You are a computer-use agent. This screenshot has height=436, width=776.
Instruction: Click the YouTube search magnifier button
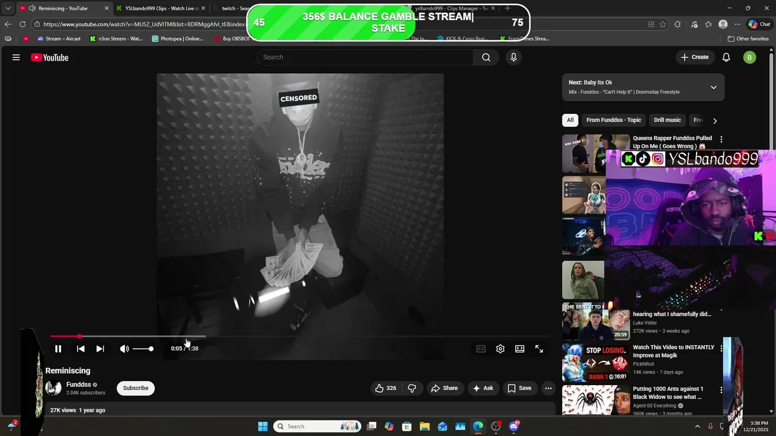click(486, 57)
